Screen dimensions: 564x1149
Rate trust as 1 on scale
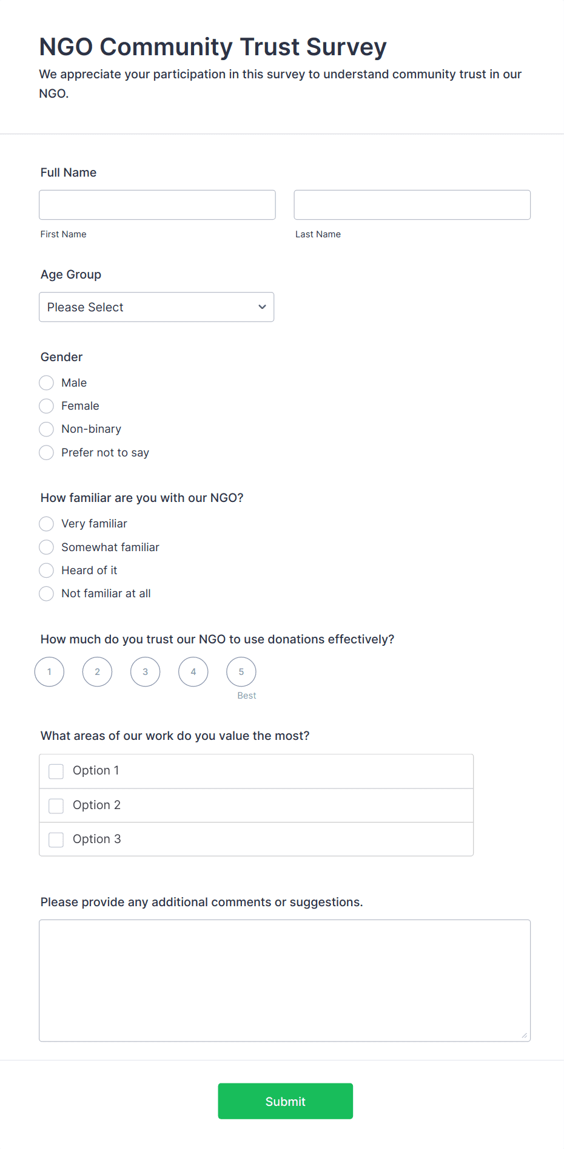click(50, 672)
